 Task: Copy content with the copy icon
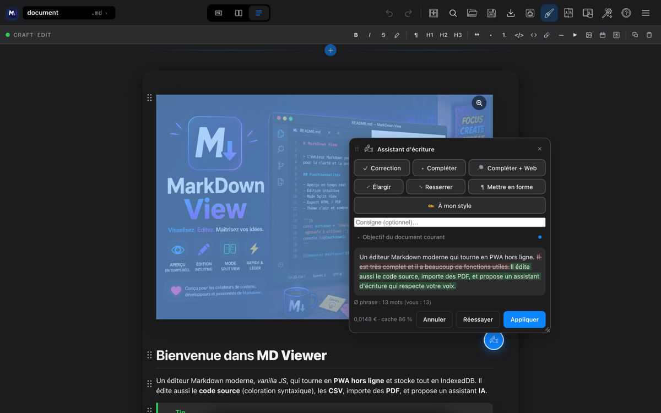coord(635,35)
